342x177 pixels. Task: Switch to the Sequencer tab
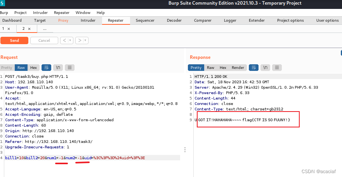click(145, 21)
